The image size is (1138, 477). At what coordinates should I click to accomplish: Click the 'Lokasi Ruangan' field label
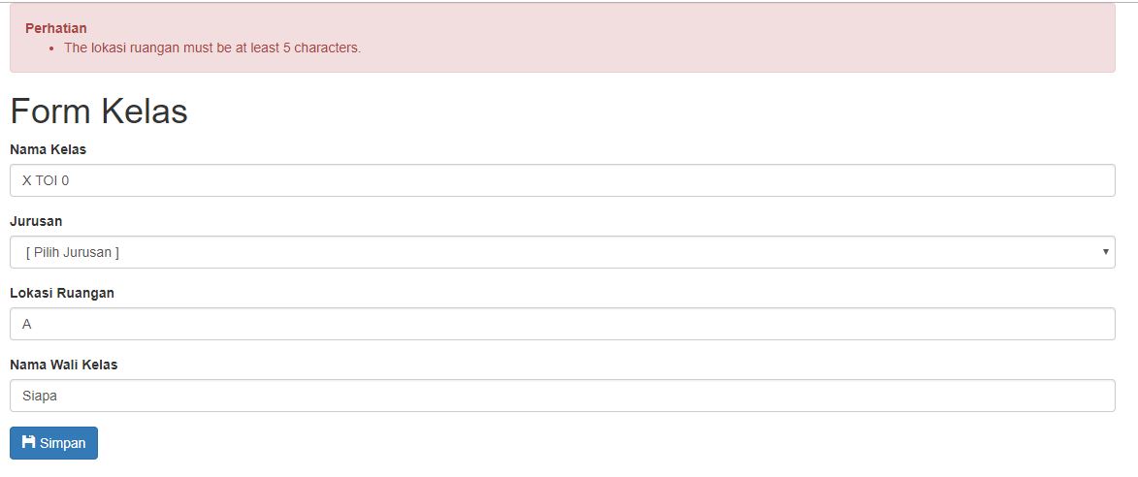pyautogui.click(x=62, y=293)
